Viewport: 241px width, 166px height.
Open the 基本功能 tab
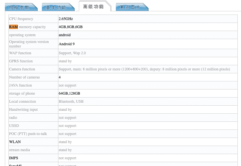pyautogui.click(x=58, y=7)
